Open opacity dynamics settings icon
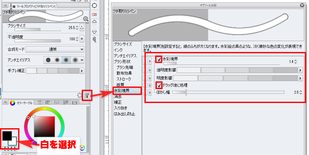 pos(82,39)
